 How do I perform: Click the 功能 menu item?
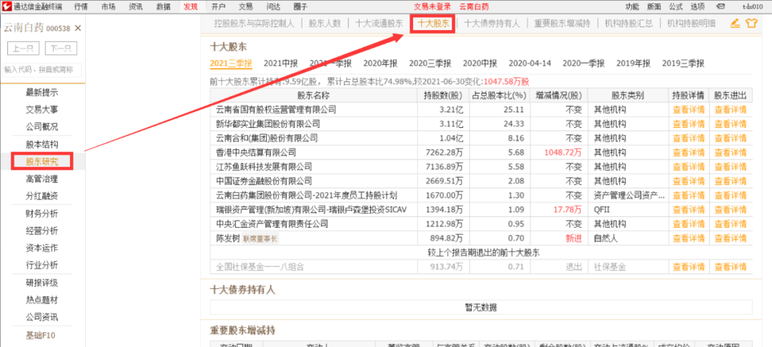pos(632,6)
